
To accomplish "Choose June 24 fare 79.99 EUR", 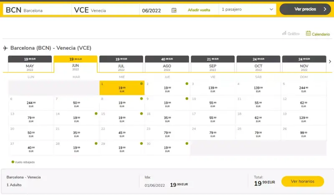I will (x=213, y=133).
